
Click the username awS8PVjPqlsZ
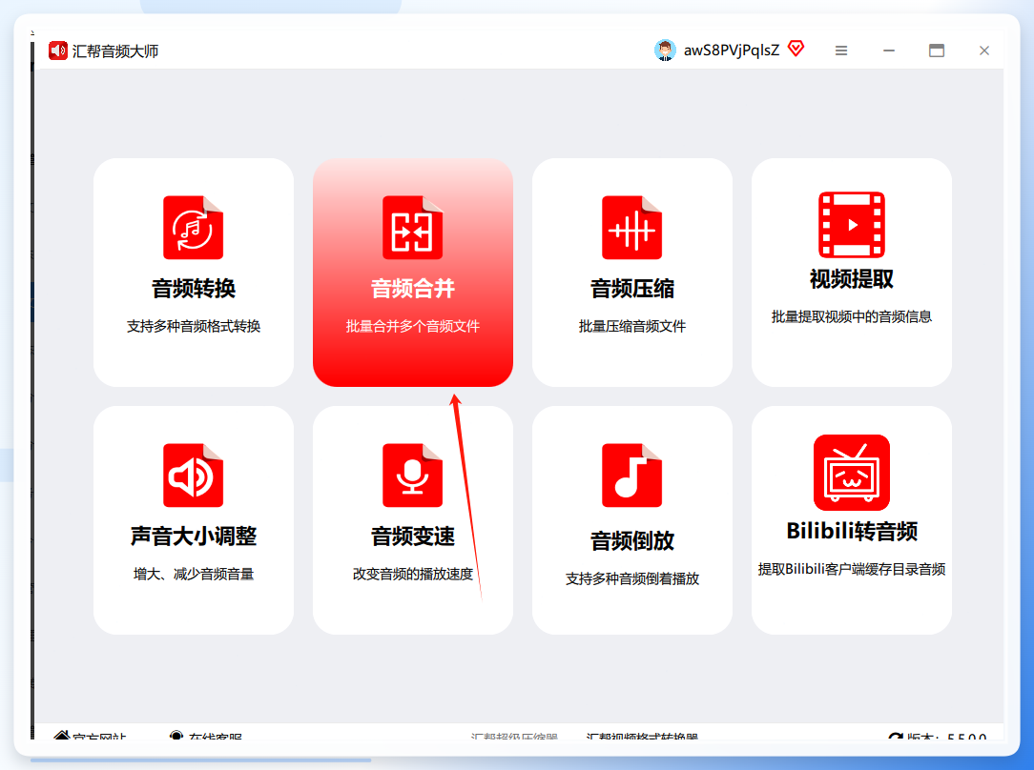732,51
